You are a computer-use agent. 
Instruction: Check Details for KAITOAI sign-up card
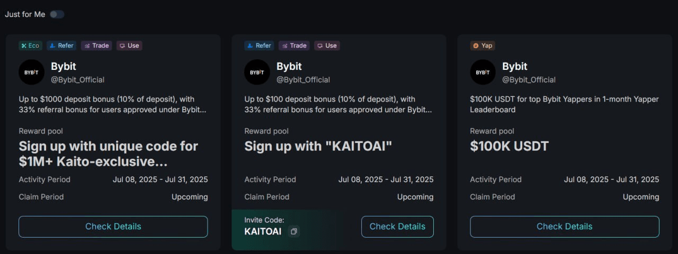(397, 226)
